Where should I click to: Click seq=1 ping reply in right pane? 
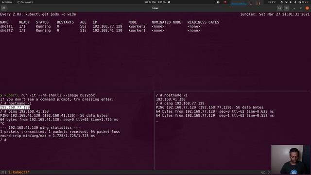pyautogui.click(x=215, y=116)
